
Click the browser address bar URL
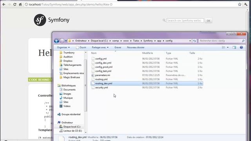click(x=71, y=4)
